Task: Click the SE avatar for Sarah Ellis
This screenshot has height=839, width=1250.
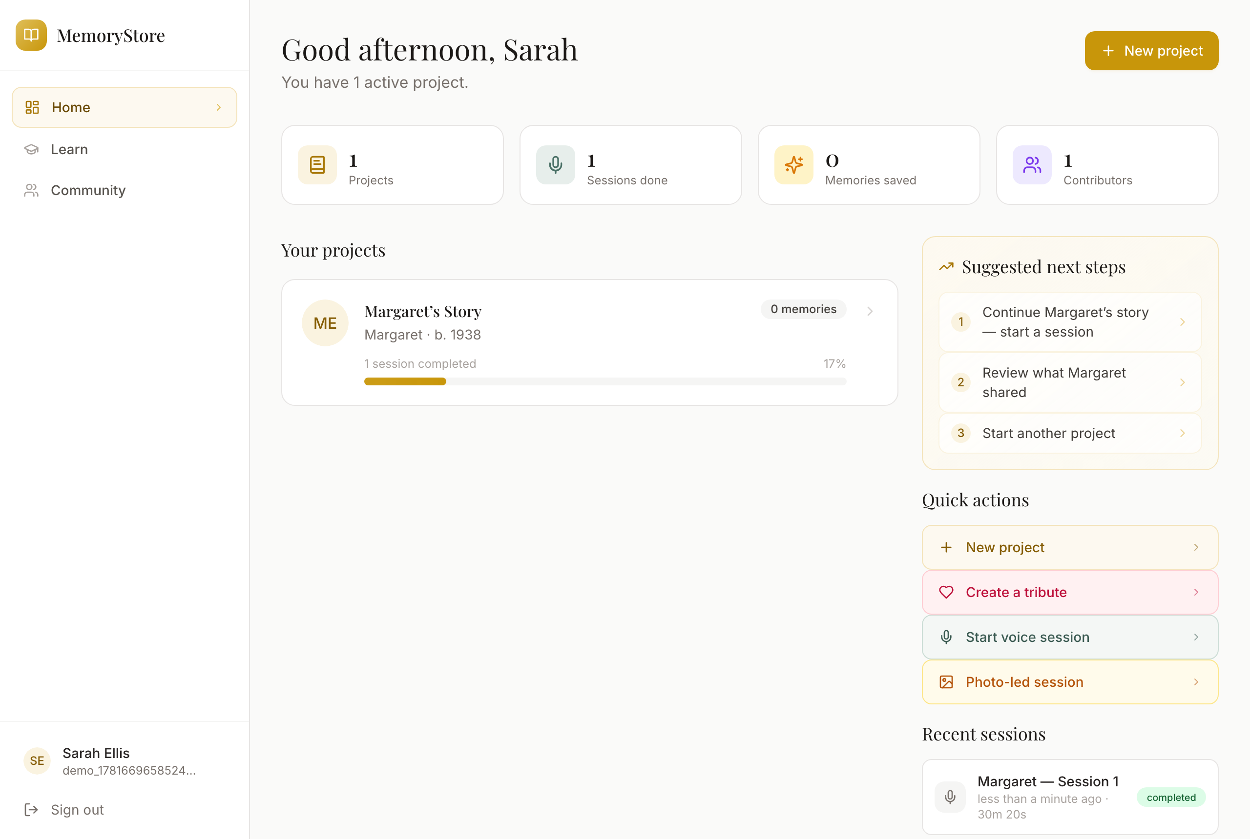Action: [37, 761]
